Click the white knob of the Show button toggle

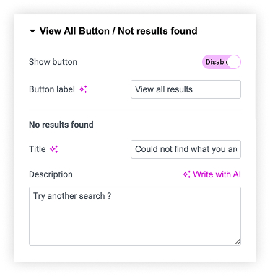(234, 62)
